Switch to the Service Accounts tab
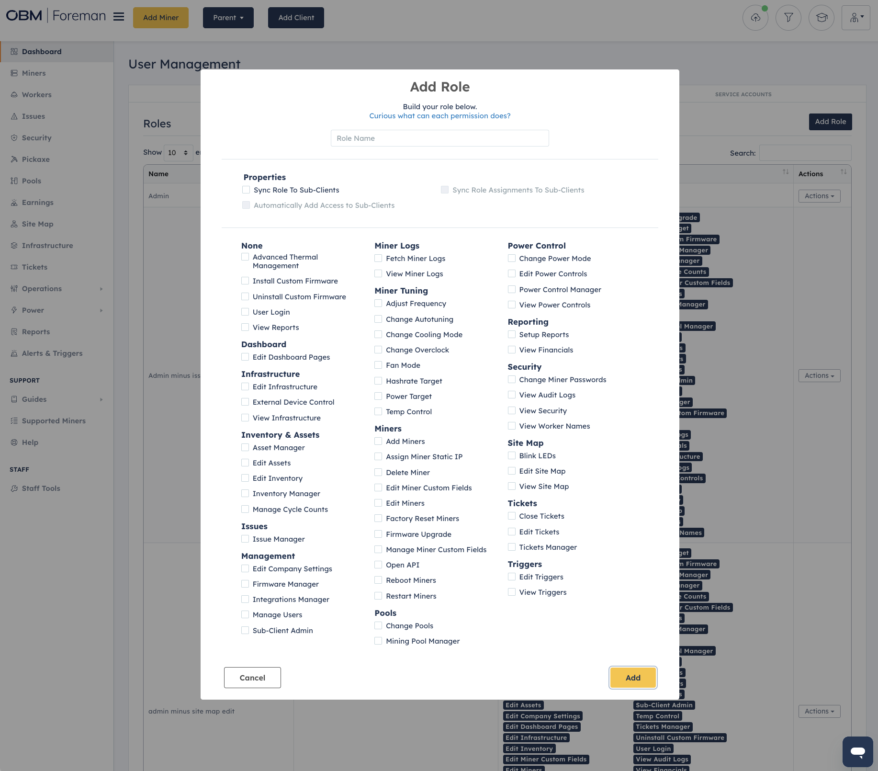Viewport: 878px width, 771px height. pos(743,94)
